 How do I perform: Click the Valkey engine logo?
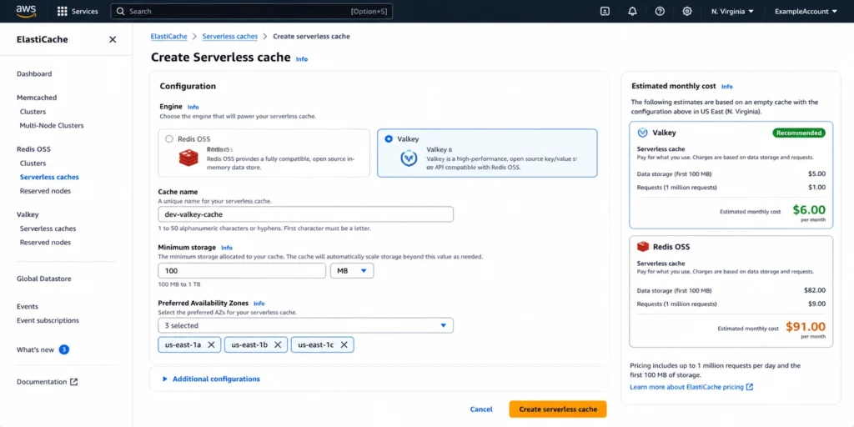tap(409, 158)
